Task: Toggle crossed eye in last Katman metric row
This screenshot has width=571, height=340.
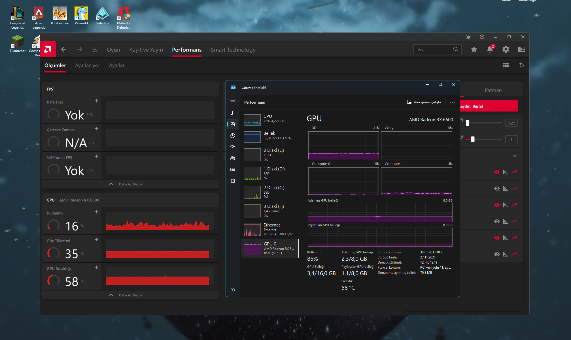Action: (x=497, y=254)
